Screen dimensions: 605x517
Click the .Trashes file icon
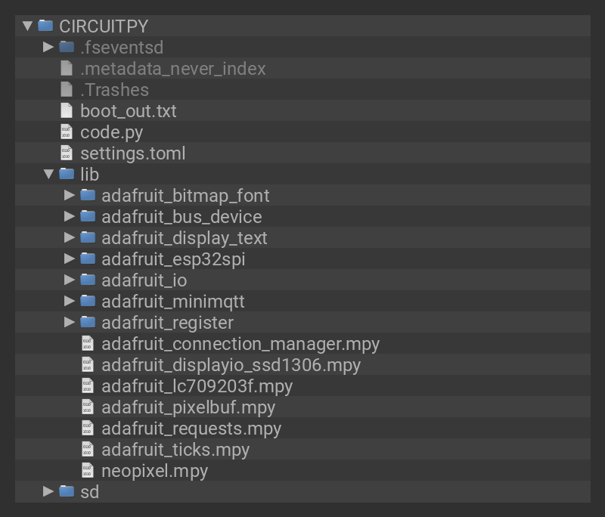point(67,89)
